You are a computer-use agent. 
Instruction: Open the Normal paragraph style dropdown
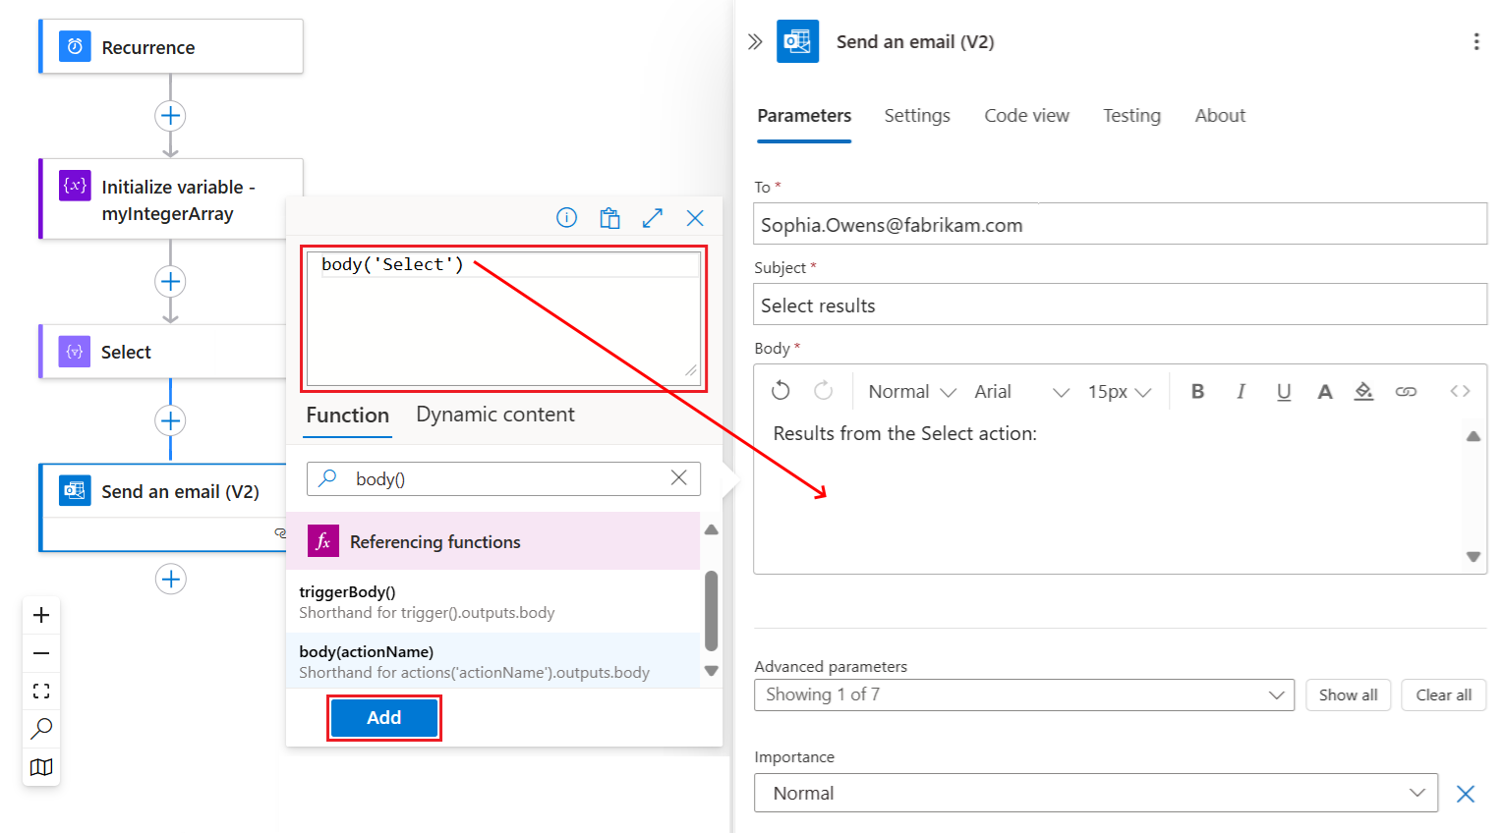(909, 391)
